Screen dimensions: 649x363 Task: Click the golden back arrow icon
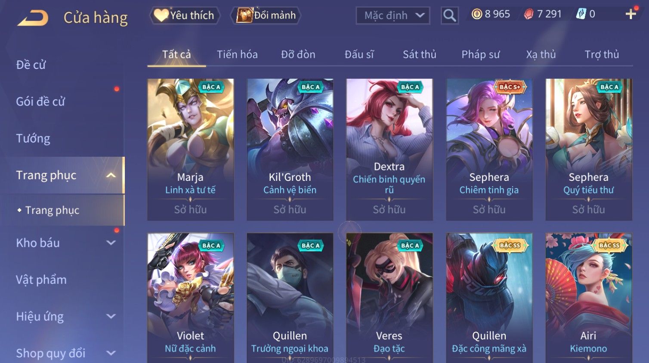[x=33, y=18]
